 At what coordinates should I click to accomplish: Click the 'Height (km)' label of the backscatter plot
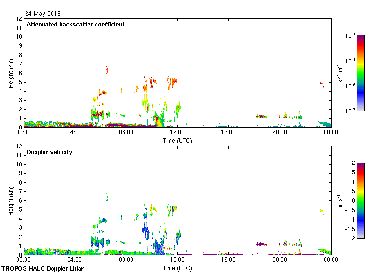click(11, 73)
